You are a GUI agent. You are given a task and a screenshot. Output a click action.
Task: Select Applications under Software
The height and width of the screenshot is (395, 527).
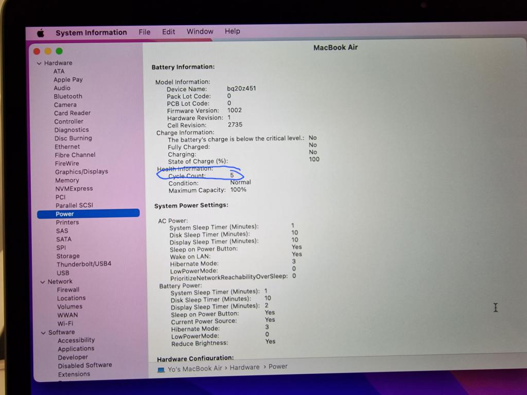point(76,349)
